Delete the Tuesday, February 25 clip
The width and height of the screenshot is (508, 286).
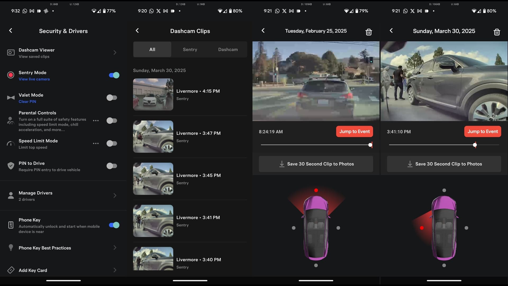tap(369, 32)
